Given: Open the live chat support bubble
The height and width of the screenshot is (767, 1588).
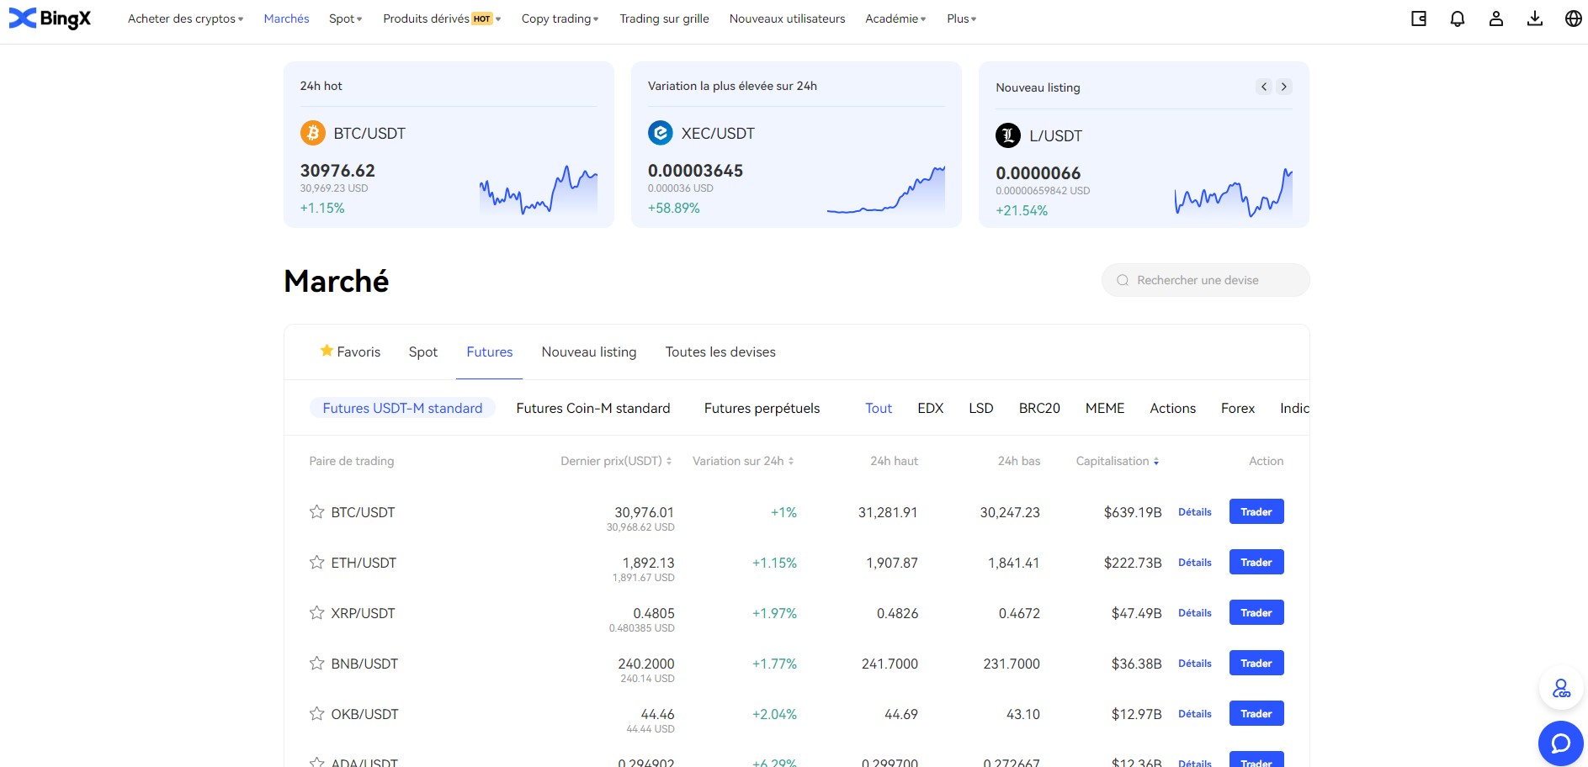Looking at the screenshot, I should coord(1561,743).
